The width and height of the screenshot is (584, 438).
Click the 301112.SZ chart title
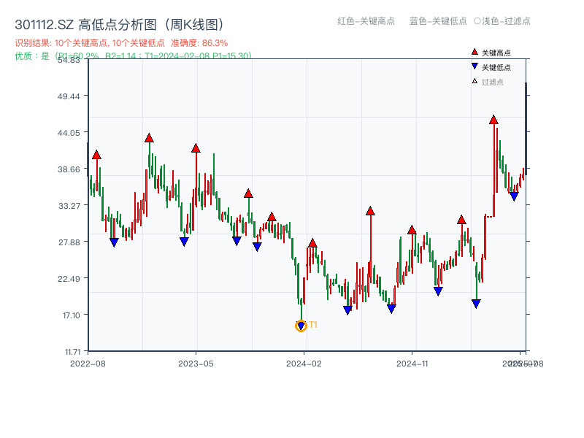(43, 23)
